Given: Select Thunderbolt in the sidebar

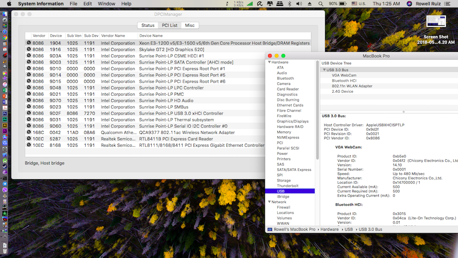Looking at the screenshot, I should [x=288, y=186].
